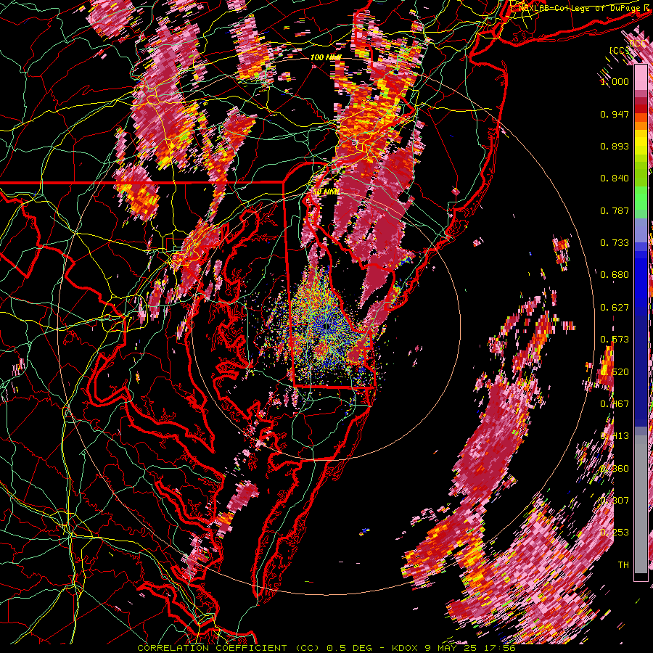Image resolution: width=653 pixels, height=653 pixels.
Task: Click the 0.787 scale label
Action: tap(615, 210)
